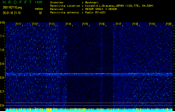Click the version label 1.00f
This screenshot has width=175, height=111.
38,2
